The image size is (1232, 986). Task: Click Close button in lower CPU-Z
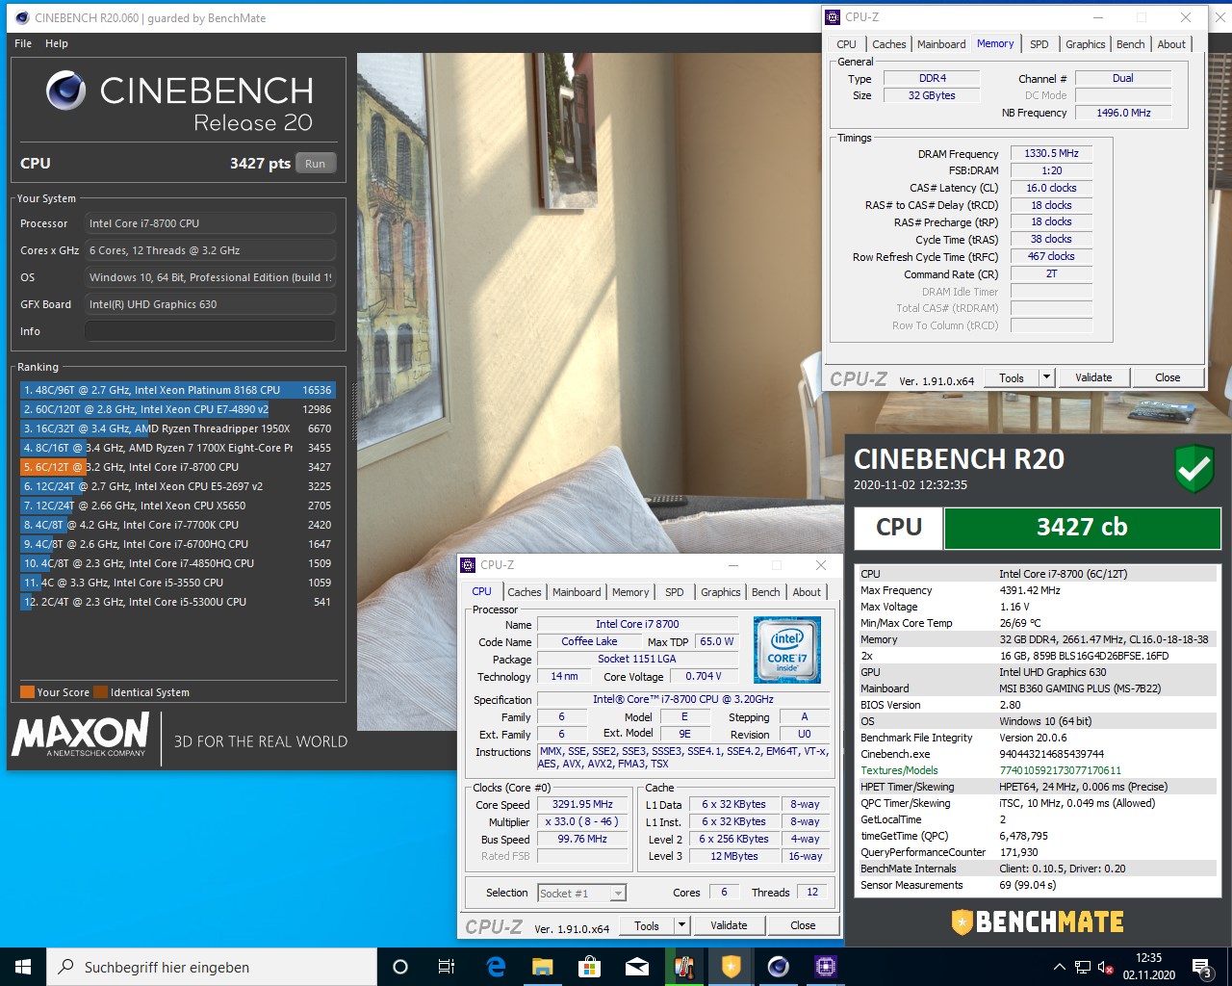[803, 925]
